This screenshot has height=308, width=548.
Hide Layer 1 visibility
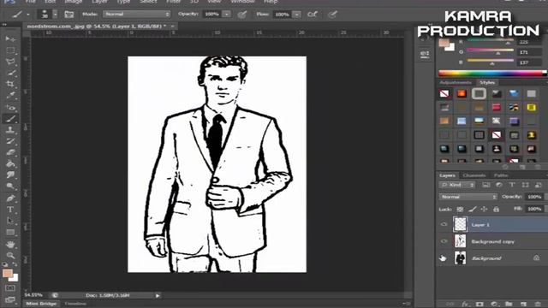pos(444,224)
